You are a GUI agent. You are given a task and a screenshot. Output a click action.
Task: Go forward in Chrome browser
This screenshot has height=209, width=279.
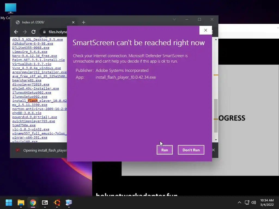click(x=25, y=32)
